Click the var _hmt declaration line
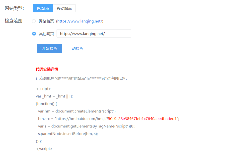 click(x=54, y=96)
